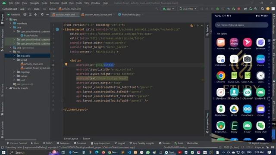This screenshot has width=276, height=155.
Task: Open the App Inspection tool window
Action: click(x=100, y=143)
